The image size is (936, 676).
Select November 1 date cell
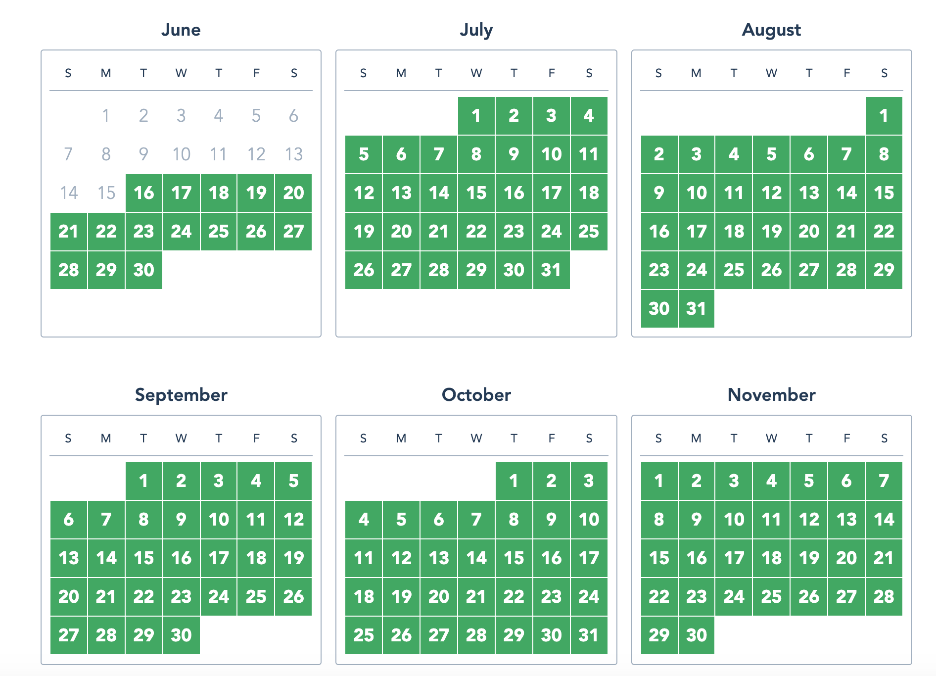point(659,481)
